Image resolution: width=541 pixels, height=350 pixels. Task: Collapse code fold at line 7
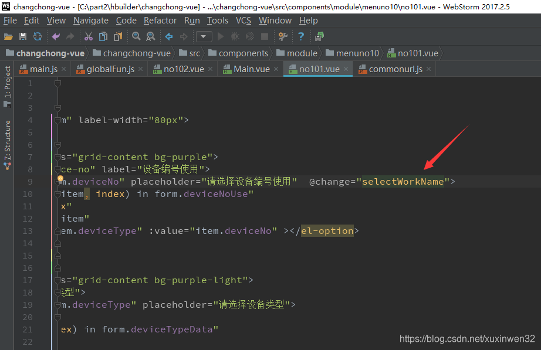tap(58, 157)
